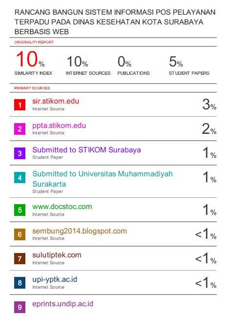The height and width of the screenshot is (316, 225).
Task: Select Submitted to Universitas Muhammadiyah Surakarta source
Action: coord(102,179)
